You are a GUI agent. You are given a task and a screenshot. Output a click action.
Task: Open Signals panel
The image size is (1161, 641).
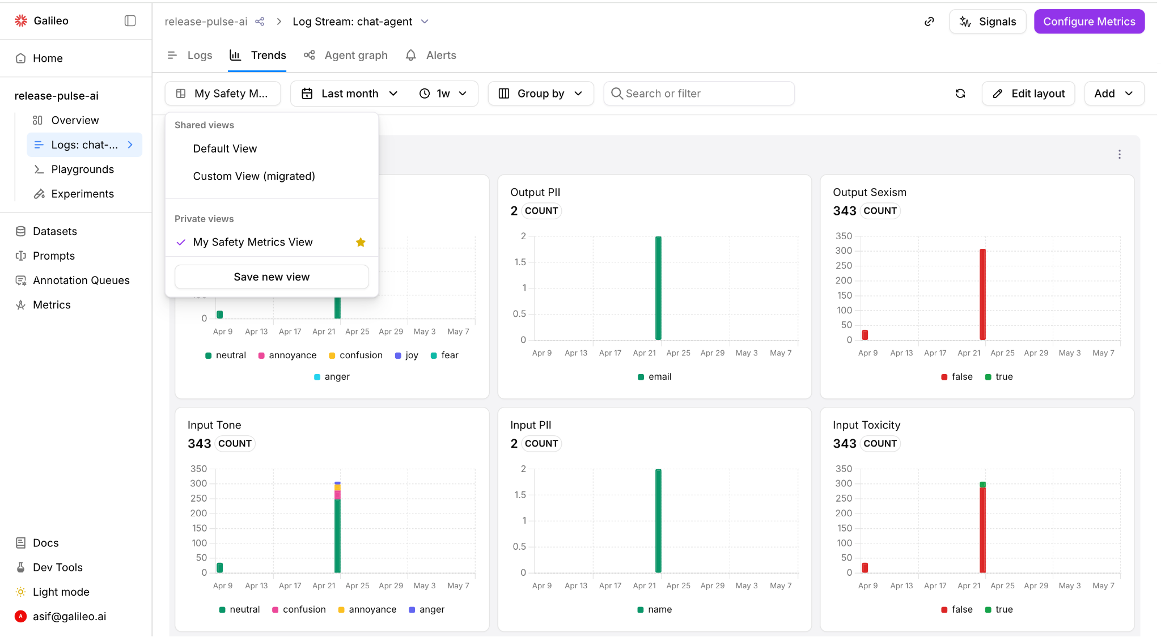click(x=988, y=22)
